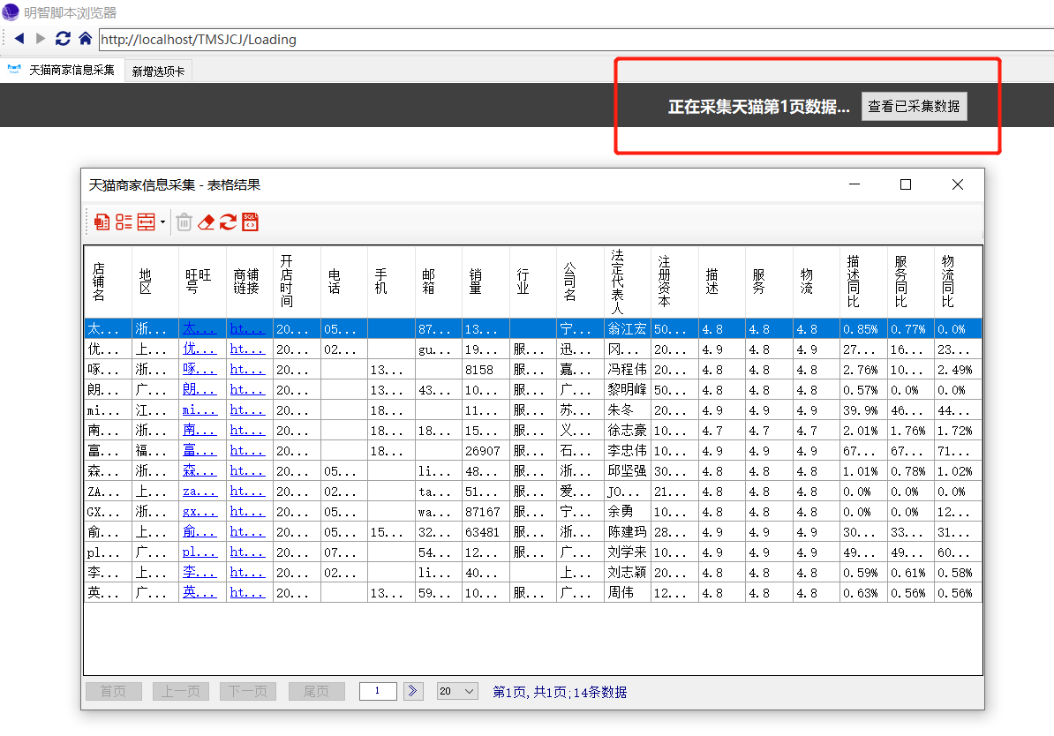Click the 邮箱 column header
Viewport: 1054px width, 736px height.
(x=438, y=282)
